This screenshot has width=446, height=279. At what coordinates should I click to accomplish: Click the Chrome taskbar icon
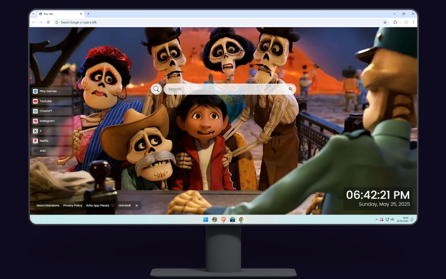(x=241, y=219)
